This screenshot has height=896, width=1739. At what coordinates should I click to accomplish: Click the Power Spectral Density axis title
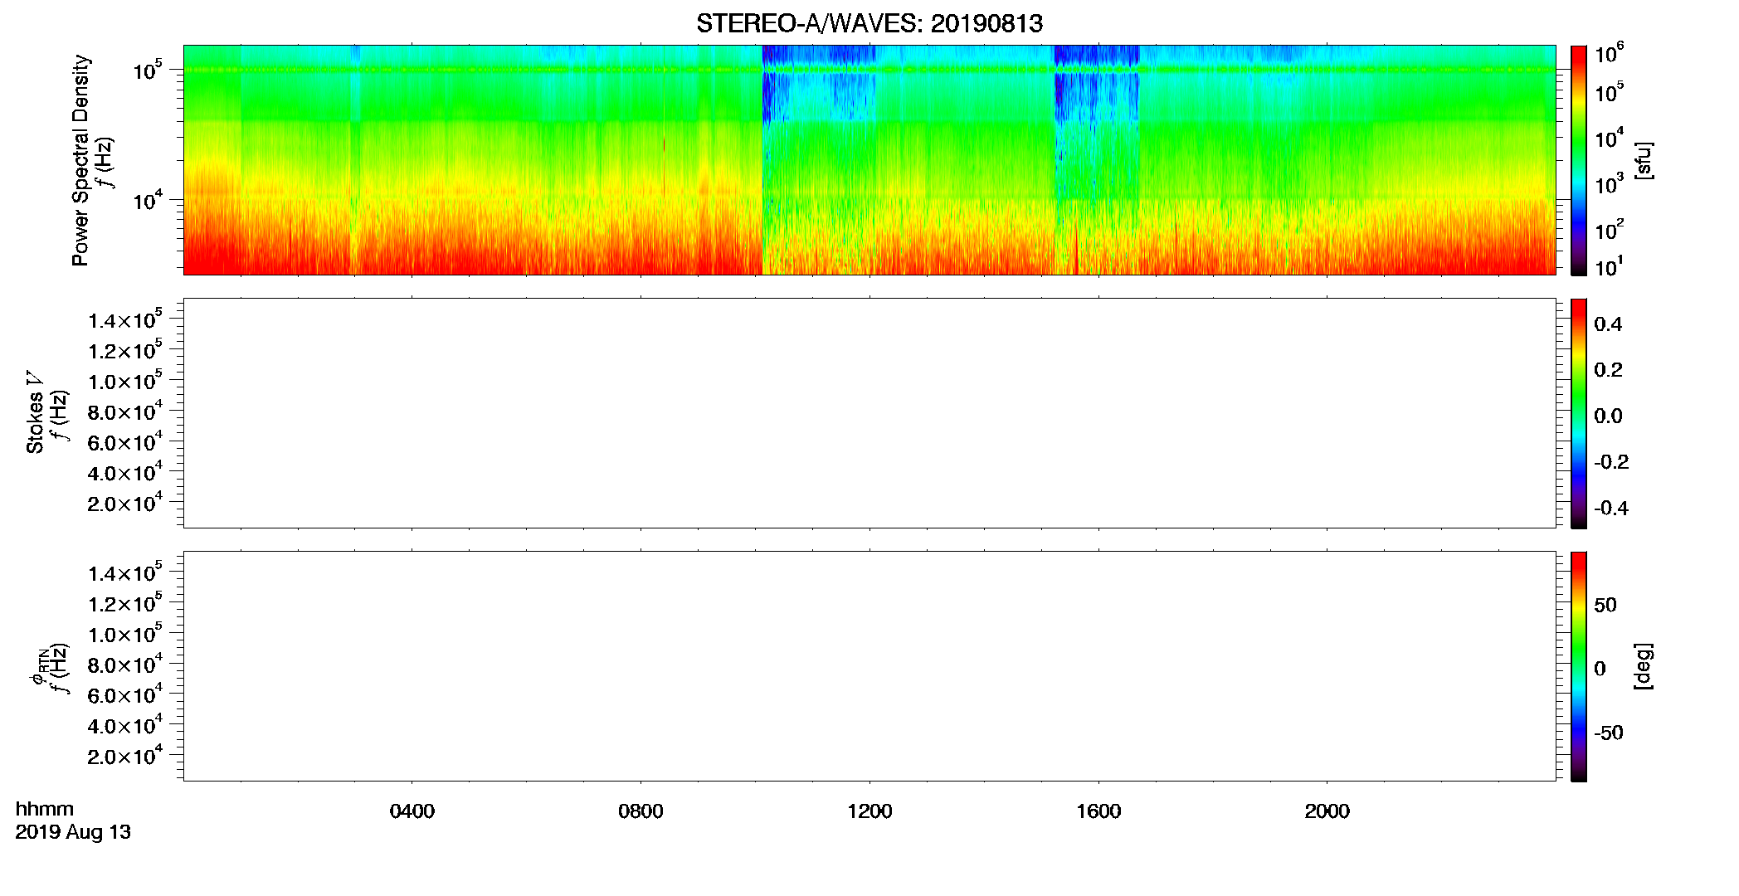pos(80,160)
